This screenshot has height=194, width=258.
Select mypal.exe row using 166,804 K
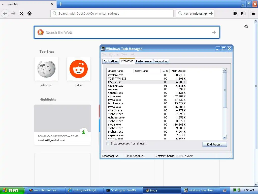[x=147, y=107]
